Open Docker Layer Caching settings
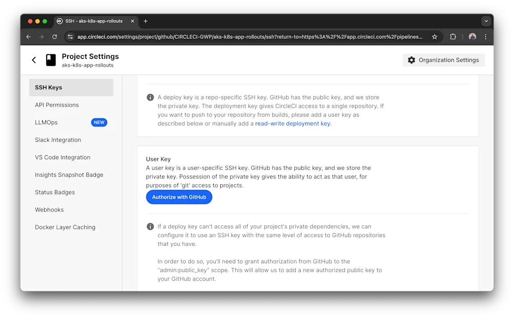 [x=65, y=227]
